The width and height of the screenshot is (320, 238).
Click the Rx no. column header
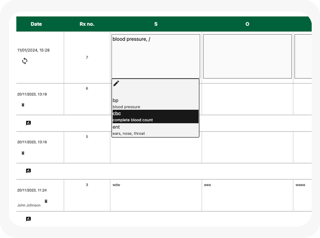point(87,24)
